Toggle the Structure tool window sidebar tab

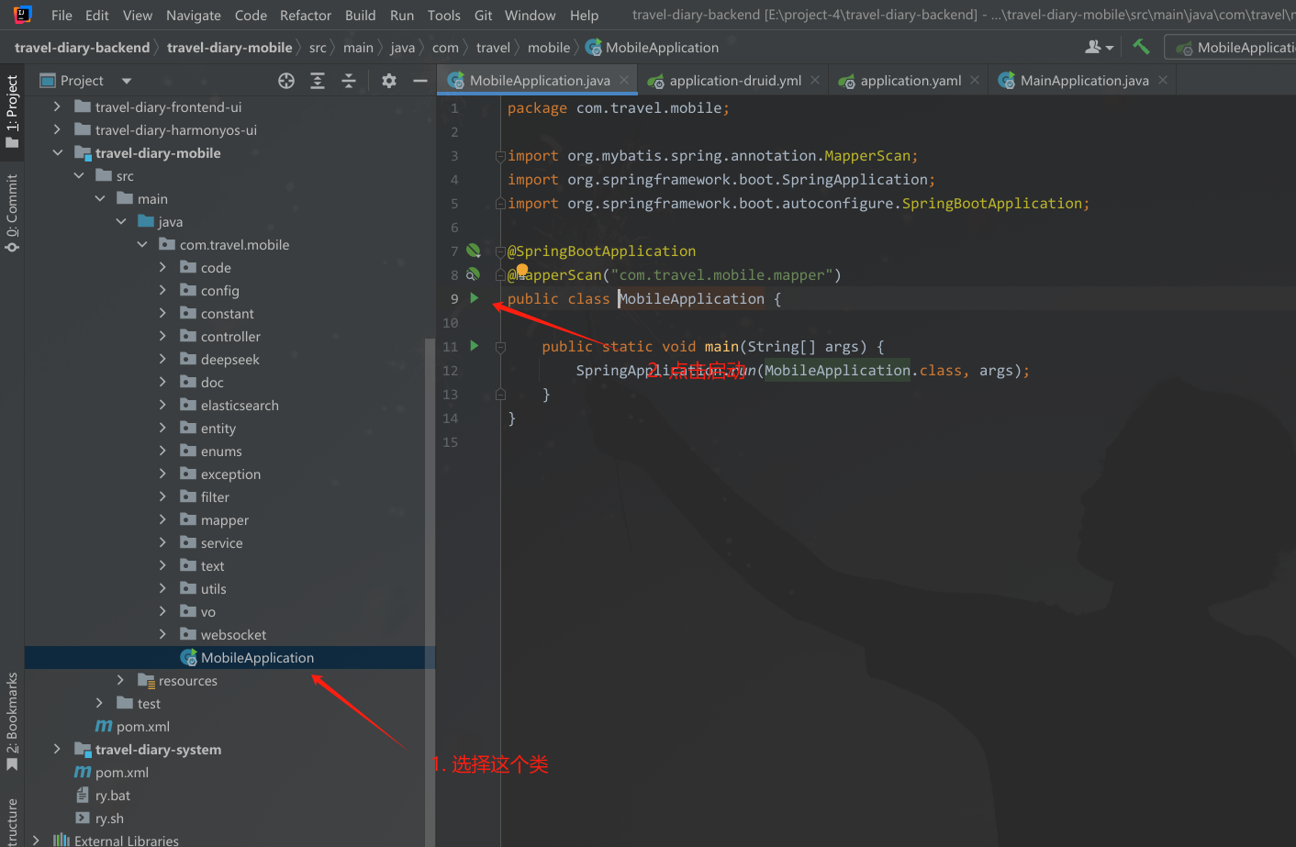(x=12, y=822)
